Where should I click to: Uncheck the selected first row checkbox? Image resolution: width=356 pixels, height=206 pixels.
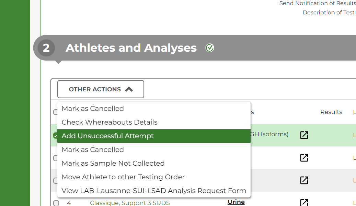(55, 136)
